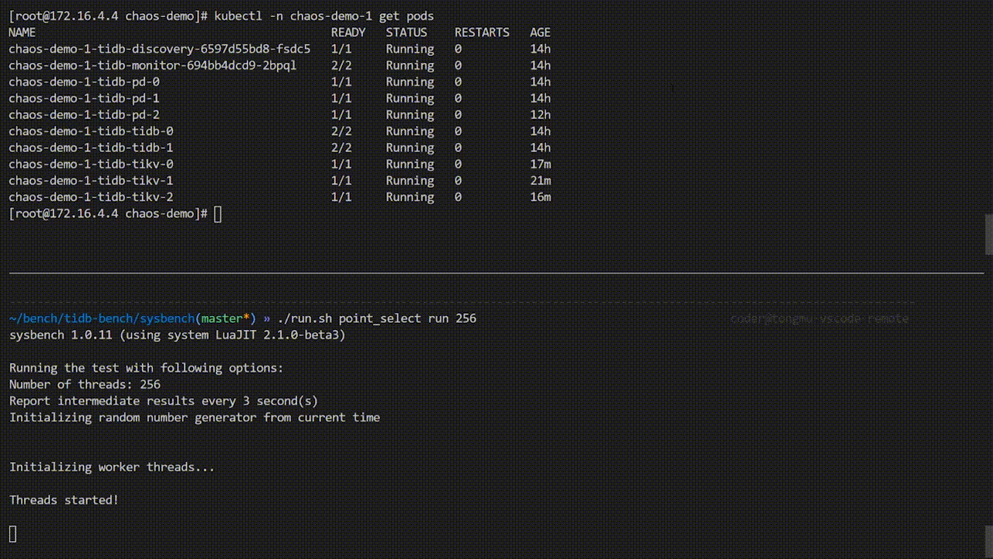Click the 'Threads started!' output line
The width and height of the screenshot is (993, 559).
pyautogui.click(x=64, y=500)
